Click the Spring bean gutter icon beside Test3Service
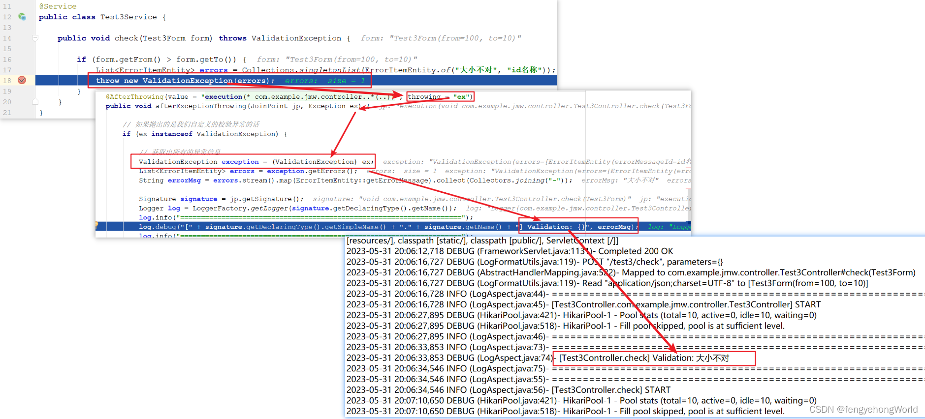925x419 pixels. click(22, 17)
